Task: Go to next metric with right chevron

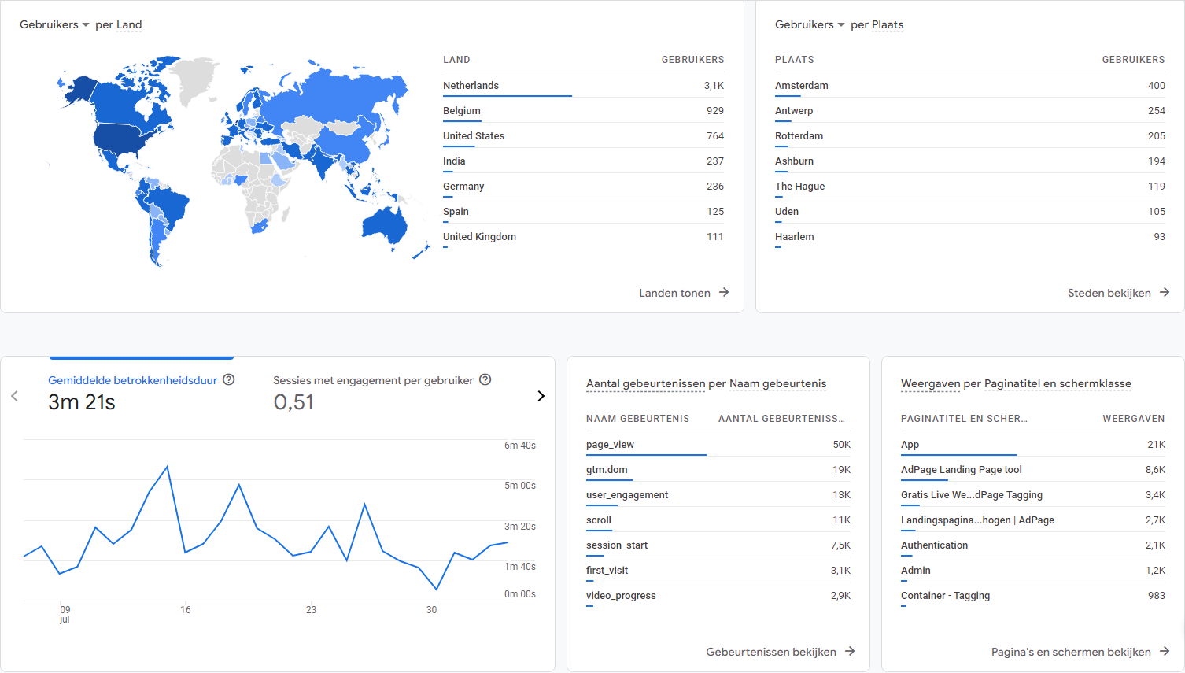Action: (541, 396)
